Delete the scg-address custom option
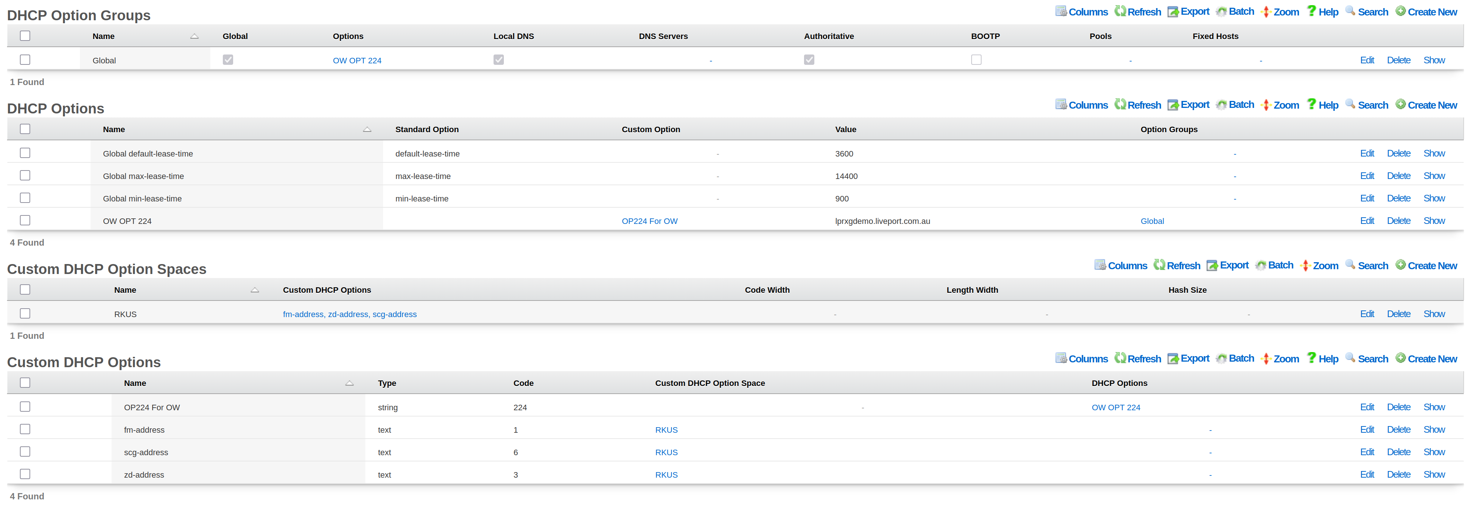The width and height of the screenshot is (1467, 506). pos(1398,452)
